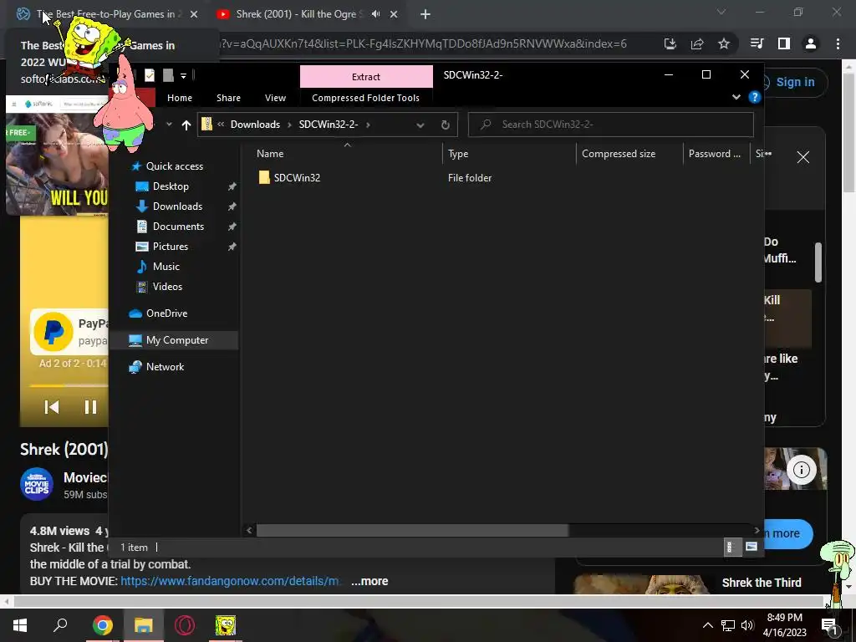This screenshot has width=856, height=642.
Task: Open OneDrive in the navigation pane
Action: pyautogui.click(x=166, y=313)
